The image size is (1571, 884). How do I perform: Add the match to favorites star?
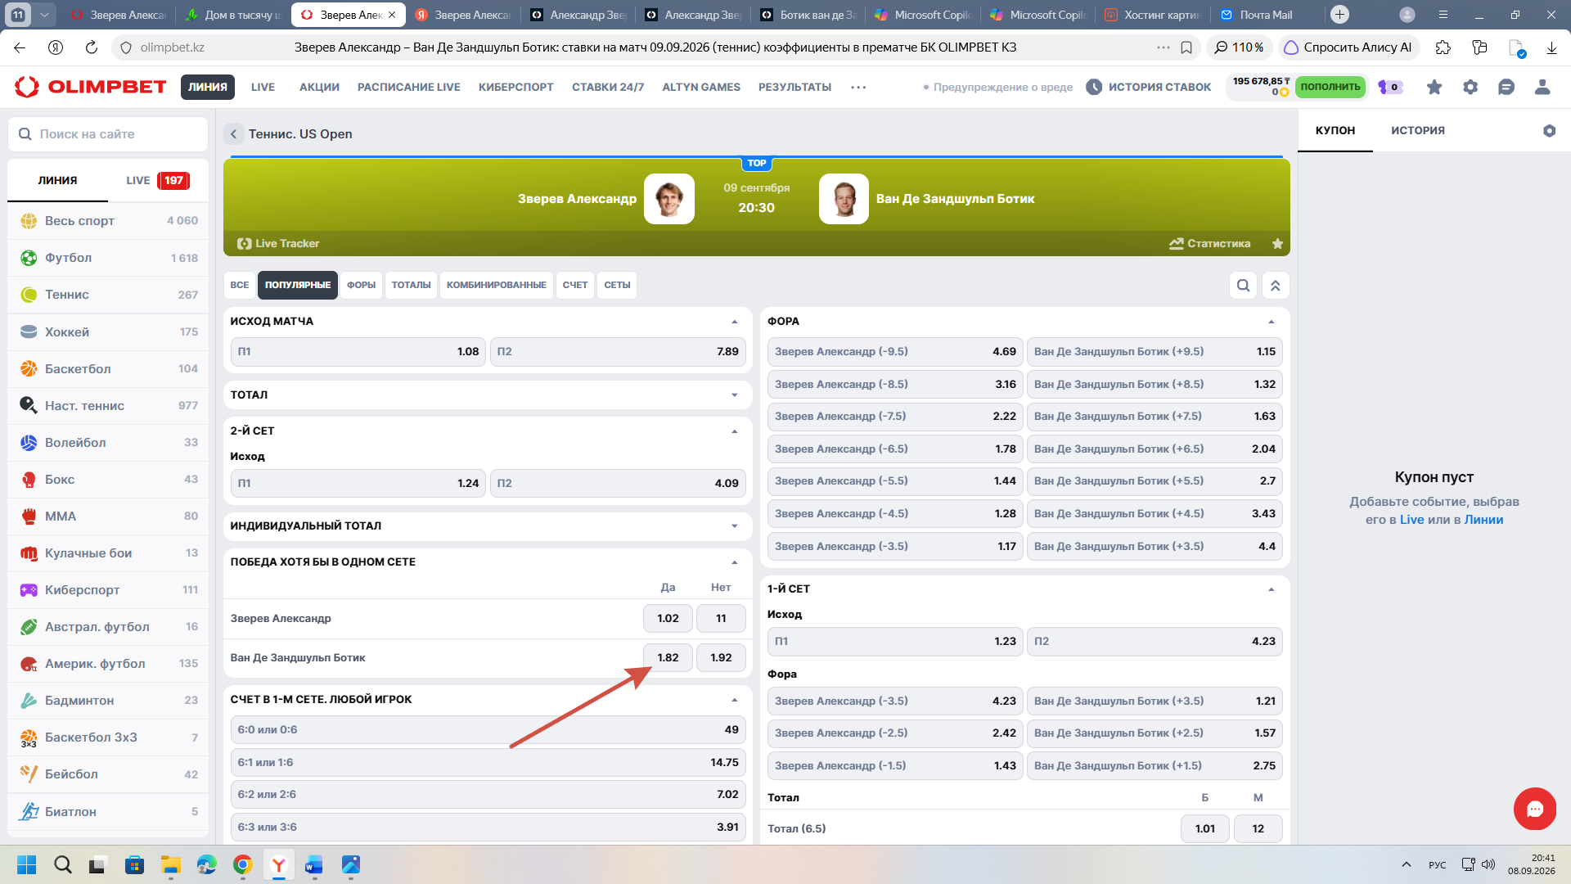coord(1277,244)
